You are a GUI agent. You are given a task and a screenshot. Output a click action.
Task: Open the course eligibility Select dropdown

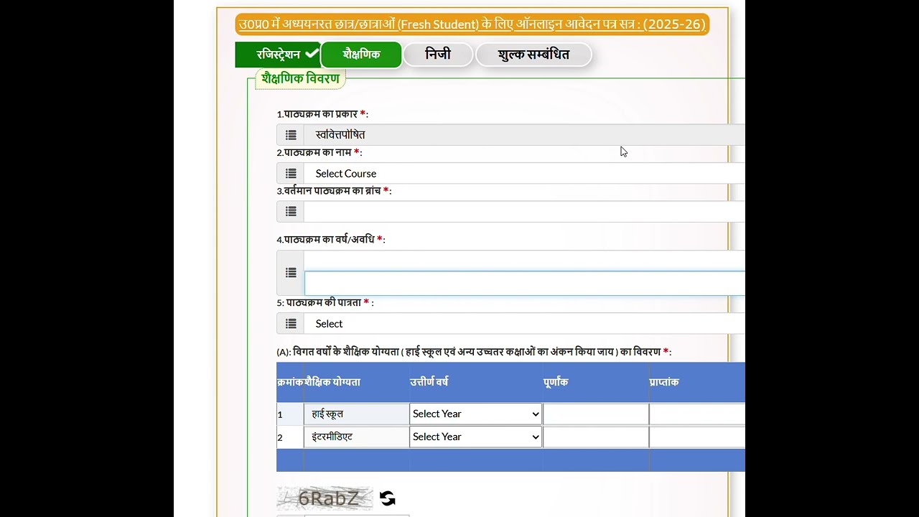(x=524, y=324)
